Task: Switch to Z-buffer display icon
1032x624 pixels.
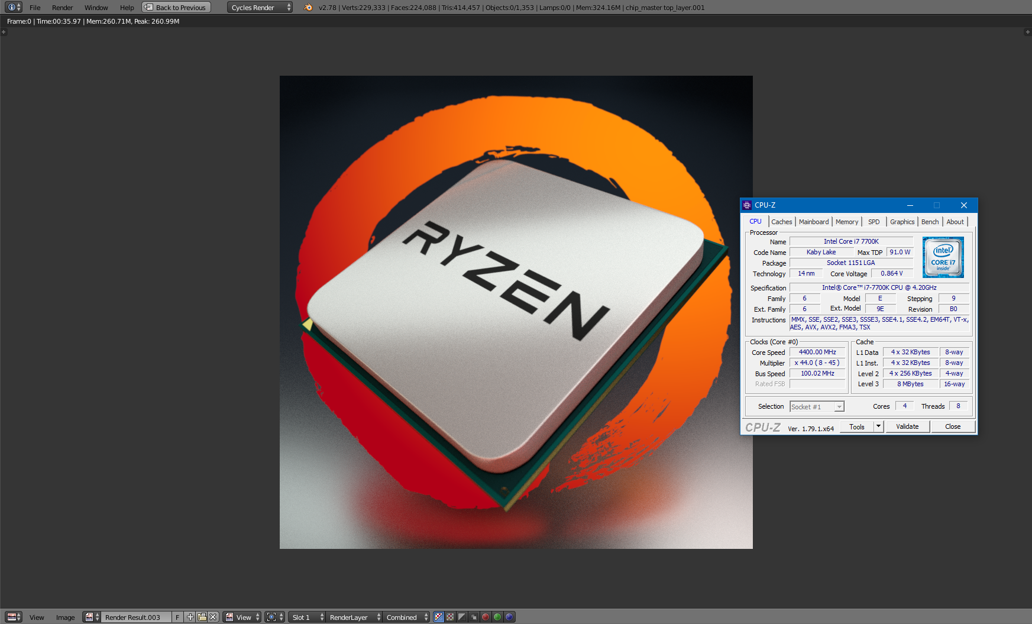Action: tap(474, 617)
